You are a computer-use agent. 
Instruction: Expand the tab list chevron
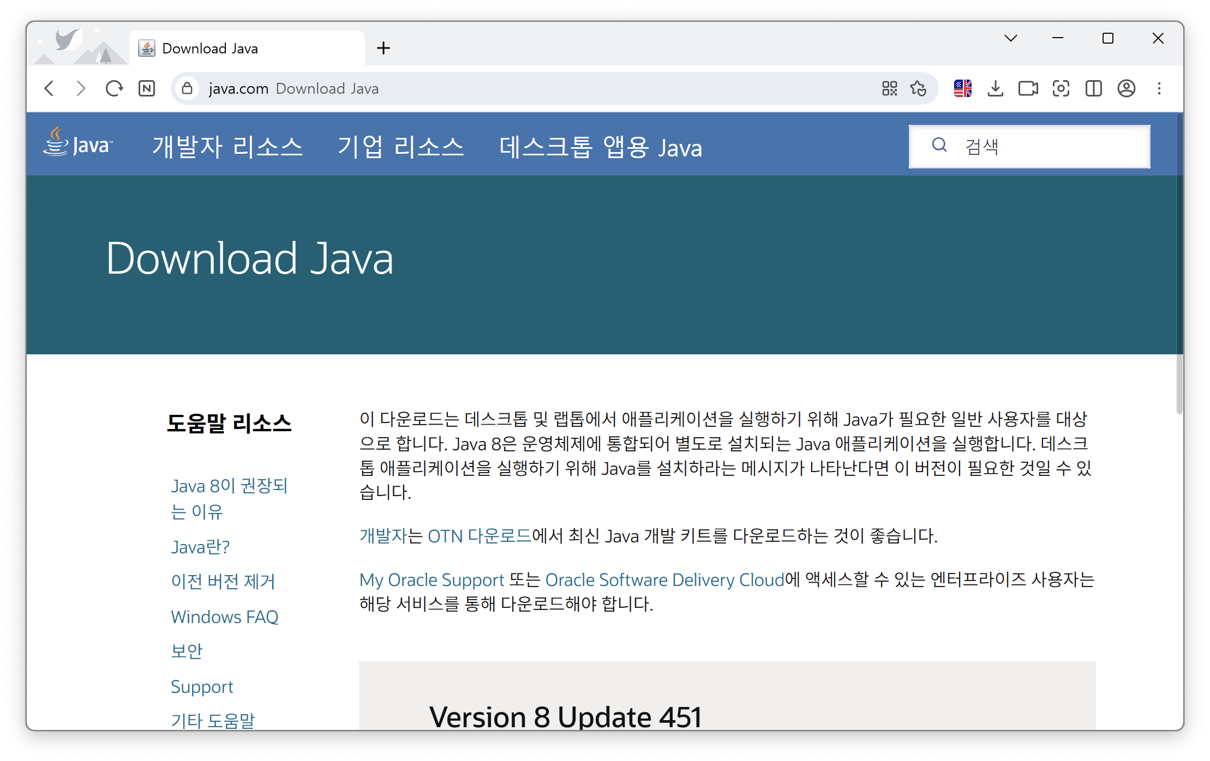click(x=1011, y=38)
